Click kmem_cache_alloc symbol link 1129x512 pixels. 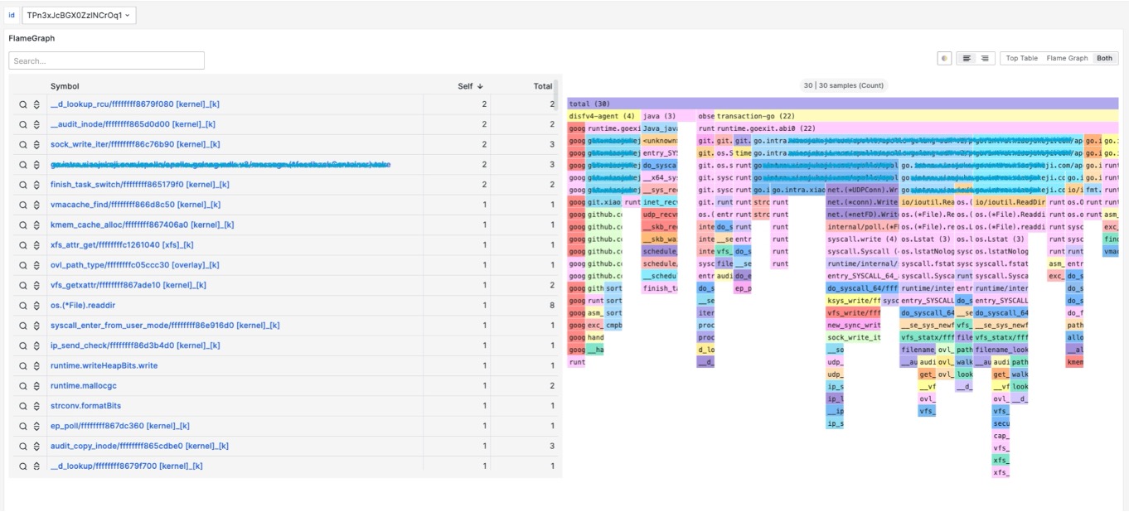point(142,225)
